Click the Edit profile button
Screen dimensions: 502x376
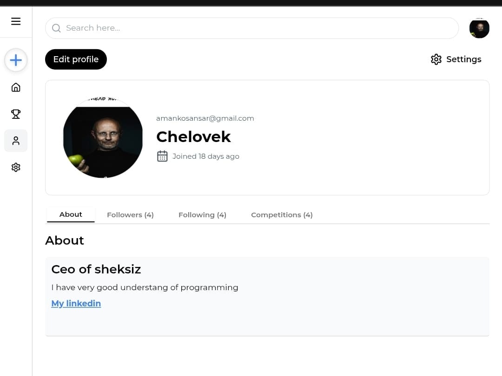[76, 59]
